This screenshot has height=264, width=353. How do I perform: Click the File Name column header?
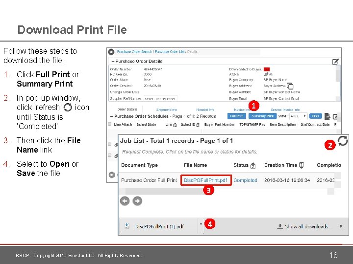click(x=195, y=165)
